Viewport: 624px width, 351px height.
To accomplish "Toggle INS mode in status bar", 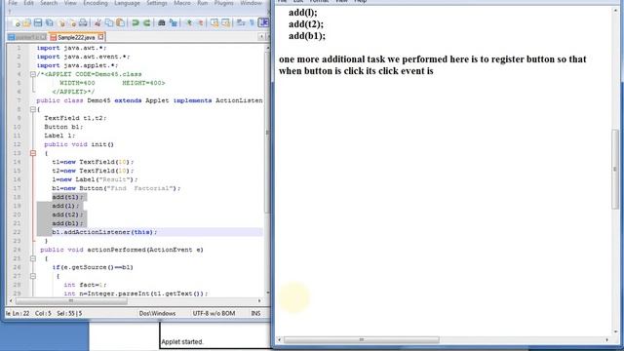I will coord(255,314).
